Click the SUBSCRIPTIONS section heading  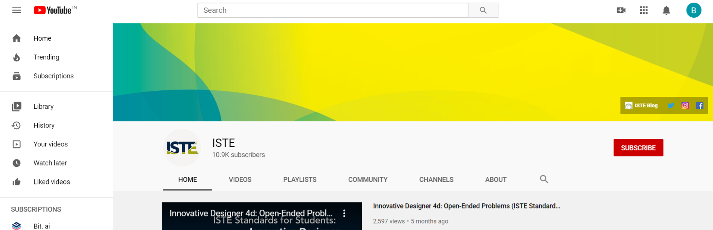click(x=36, y=209)
